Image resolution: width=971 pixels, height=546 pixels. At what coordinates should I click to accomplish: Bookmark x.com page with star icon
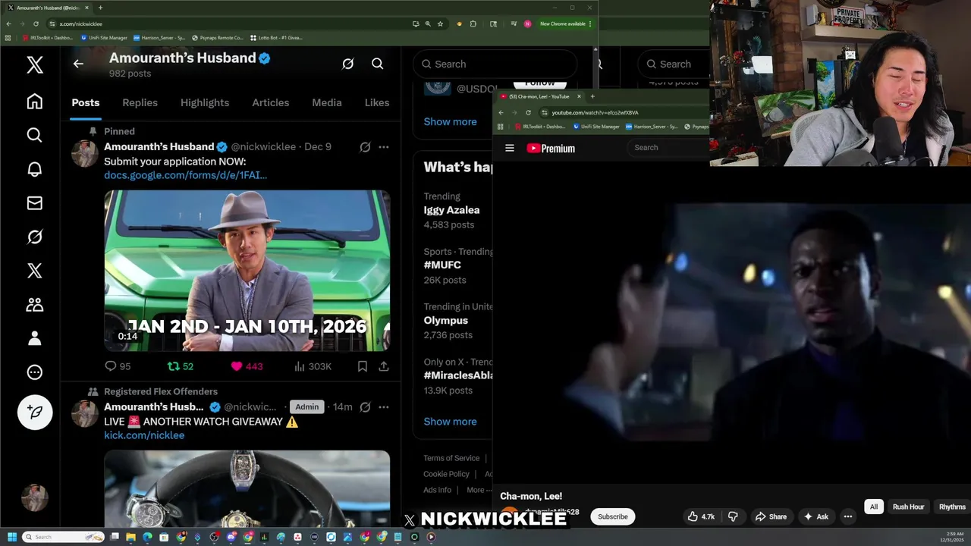tap(440, 24)
